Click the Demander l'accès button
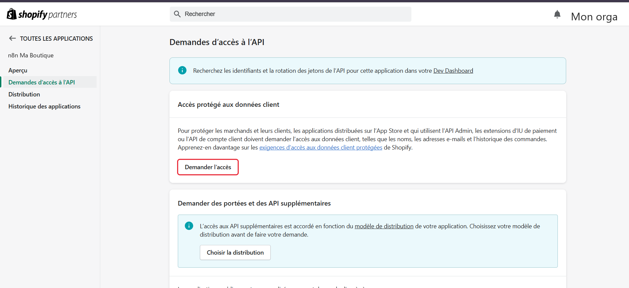Image resolution: width=629 pixels, height=288 pixels. [208, 167]
